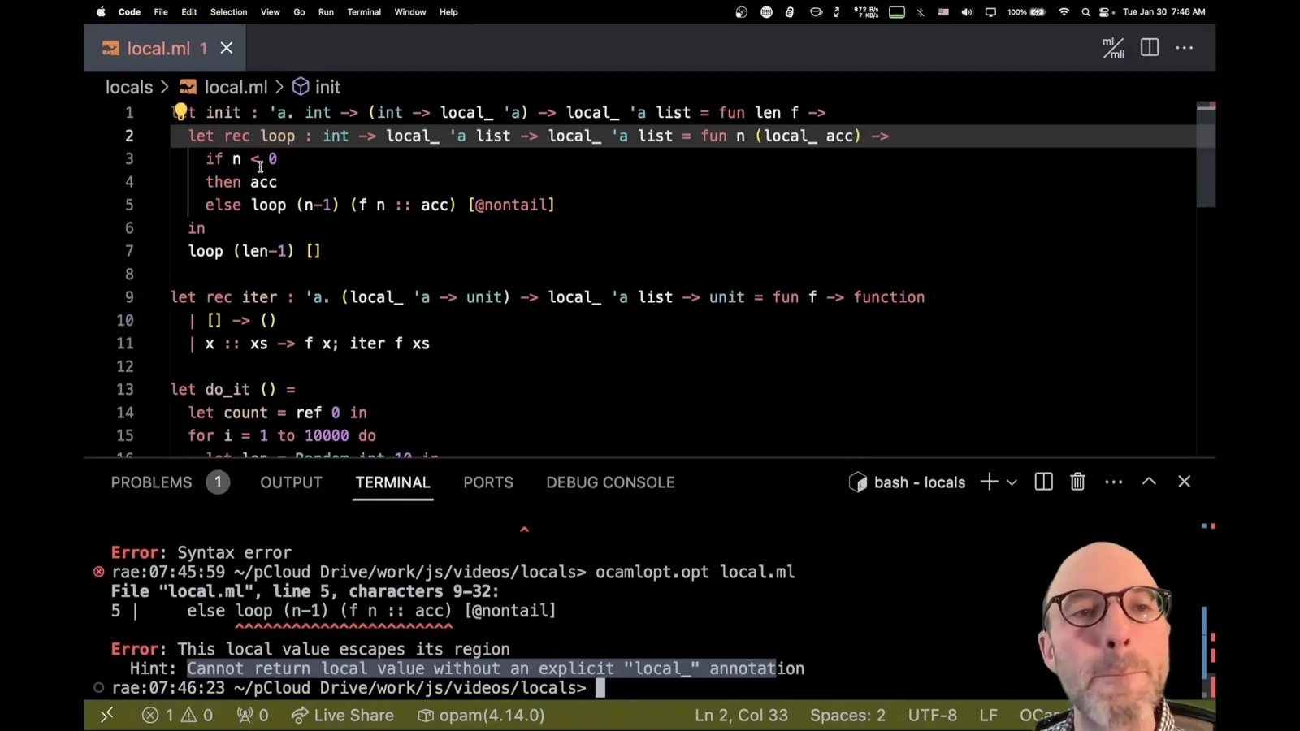Open the Wi-Fi menu bar icon
This screenshot has width=1300, height=731.
1064,12
